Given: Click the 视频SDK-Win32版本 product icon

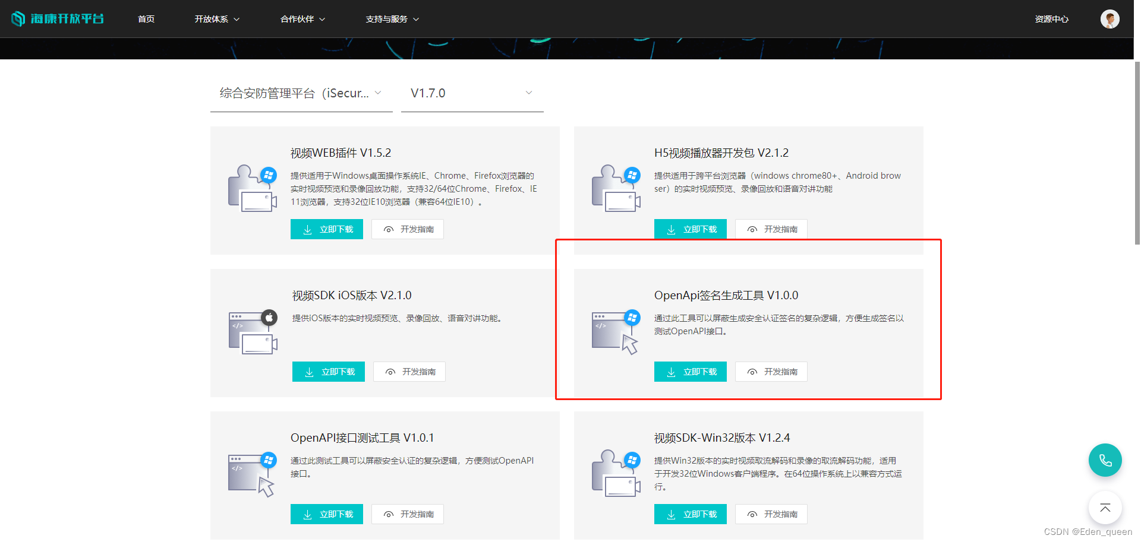Looking at the screenshot, I should 616,473.
